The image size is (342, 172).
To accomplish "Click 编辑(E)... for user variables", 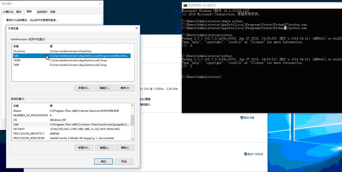I will (105, 88).
